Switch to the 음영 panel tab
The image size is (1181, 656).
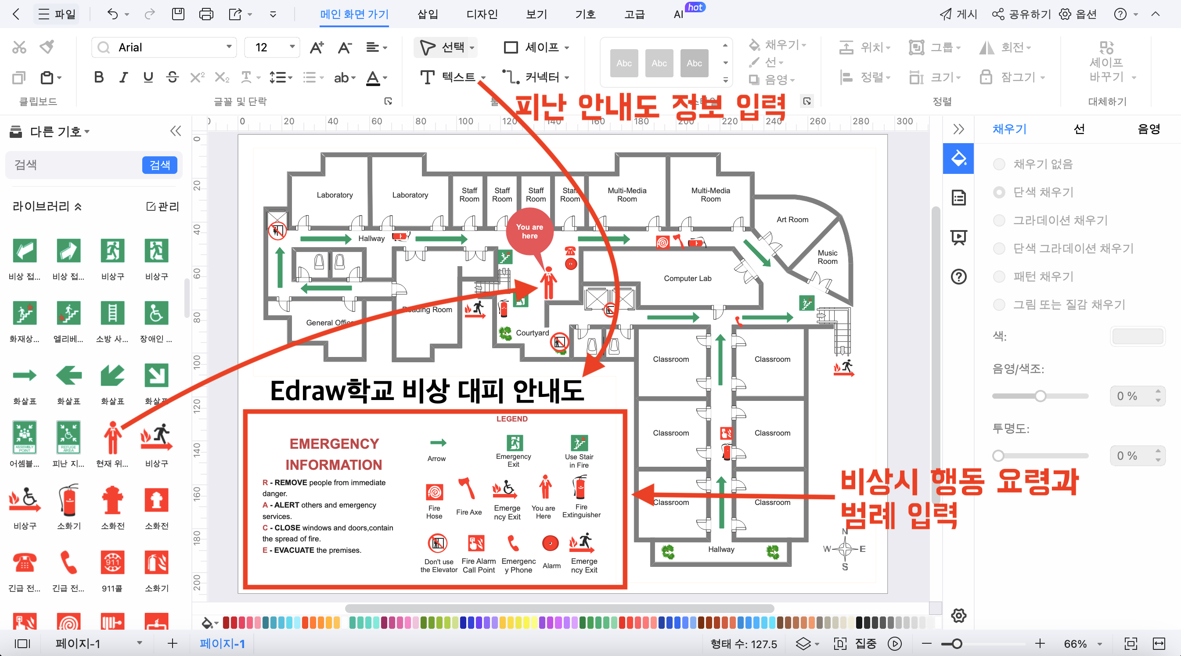coord(1149,129)
